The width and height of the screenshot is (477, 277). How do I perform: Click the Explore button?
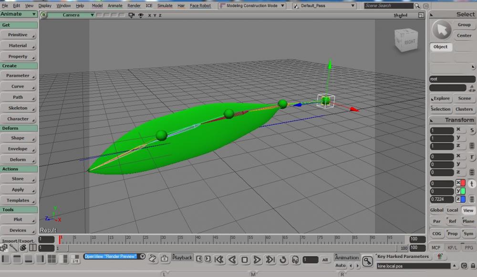[x=440, y=98]
